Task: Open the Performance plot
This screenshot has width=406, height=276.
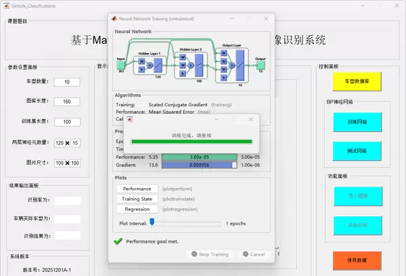Action: pos(137,189)
